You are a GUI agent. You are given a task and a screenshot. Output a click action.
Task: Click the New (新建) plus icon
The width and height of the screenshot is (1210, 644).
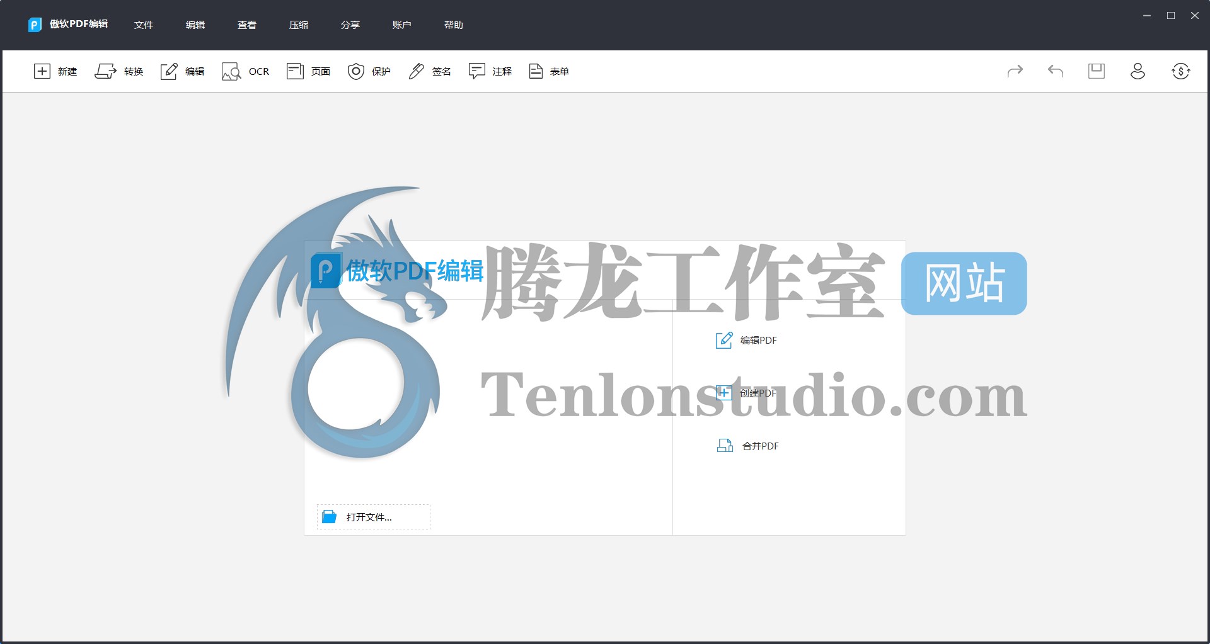point(42,71)
